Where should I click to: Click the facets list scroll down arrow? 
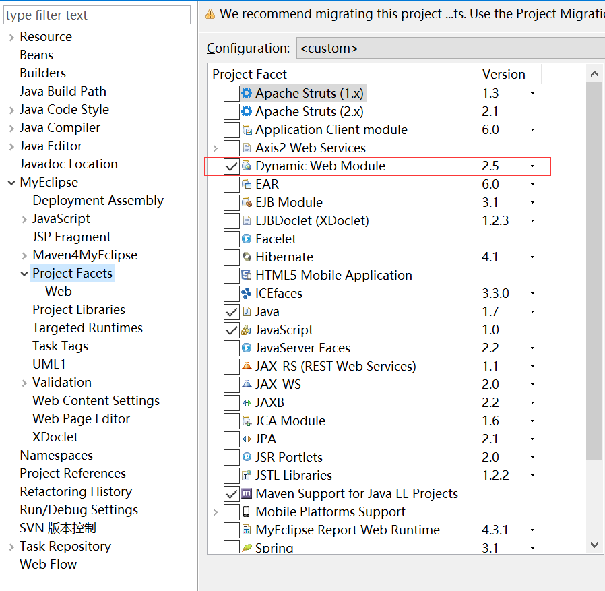coord(594,545)
